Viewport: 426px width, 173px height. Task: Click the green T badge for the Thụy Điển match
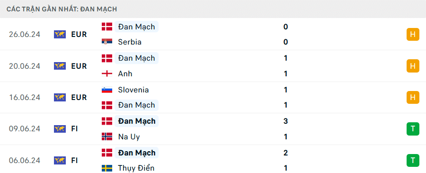[x=413, y=160]
